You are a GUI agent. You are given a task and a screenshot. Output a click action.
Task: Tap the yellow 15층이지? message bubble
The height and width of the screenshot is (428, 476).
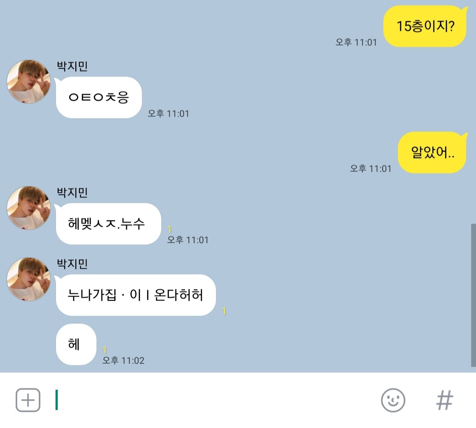(425, 26)
